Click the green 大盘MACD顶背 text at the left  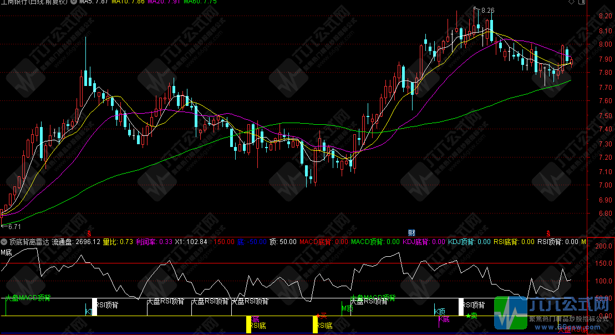(x=28, y=298)
